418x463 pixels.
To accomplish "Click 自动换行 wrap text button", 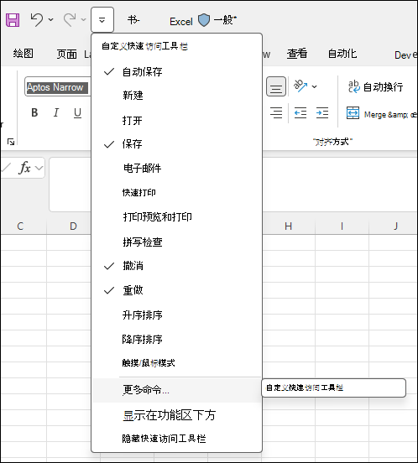I will 375,86.
